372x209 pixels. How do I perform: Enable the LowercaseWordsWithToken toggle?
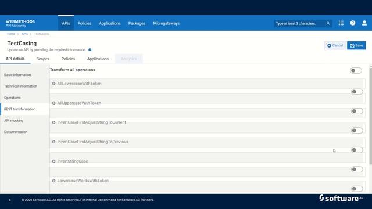tap(357, 189)
